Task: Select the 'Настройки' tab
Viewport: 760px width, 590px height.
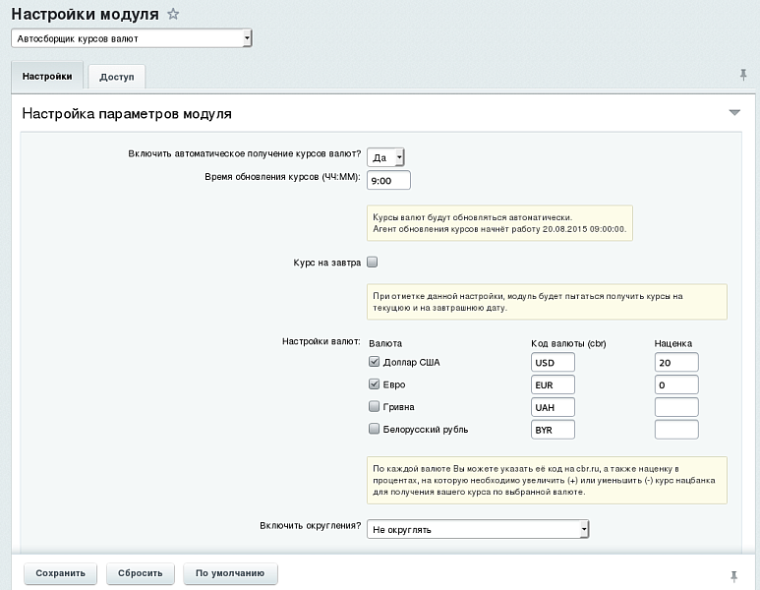Action: 47,76
